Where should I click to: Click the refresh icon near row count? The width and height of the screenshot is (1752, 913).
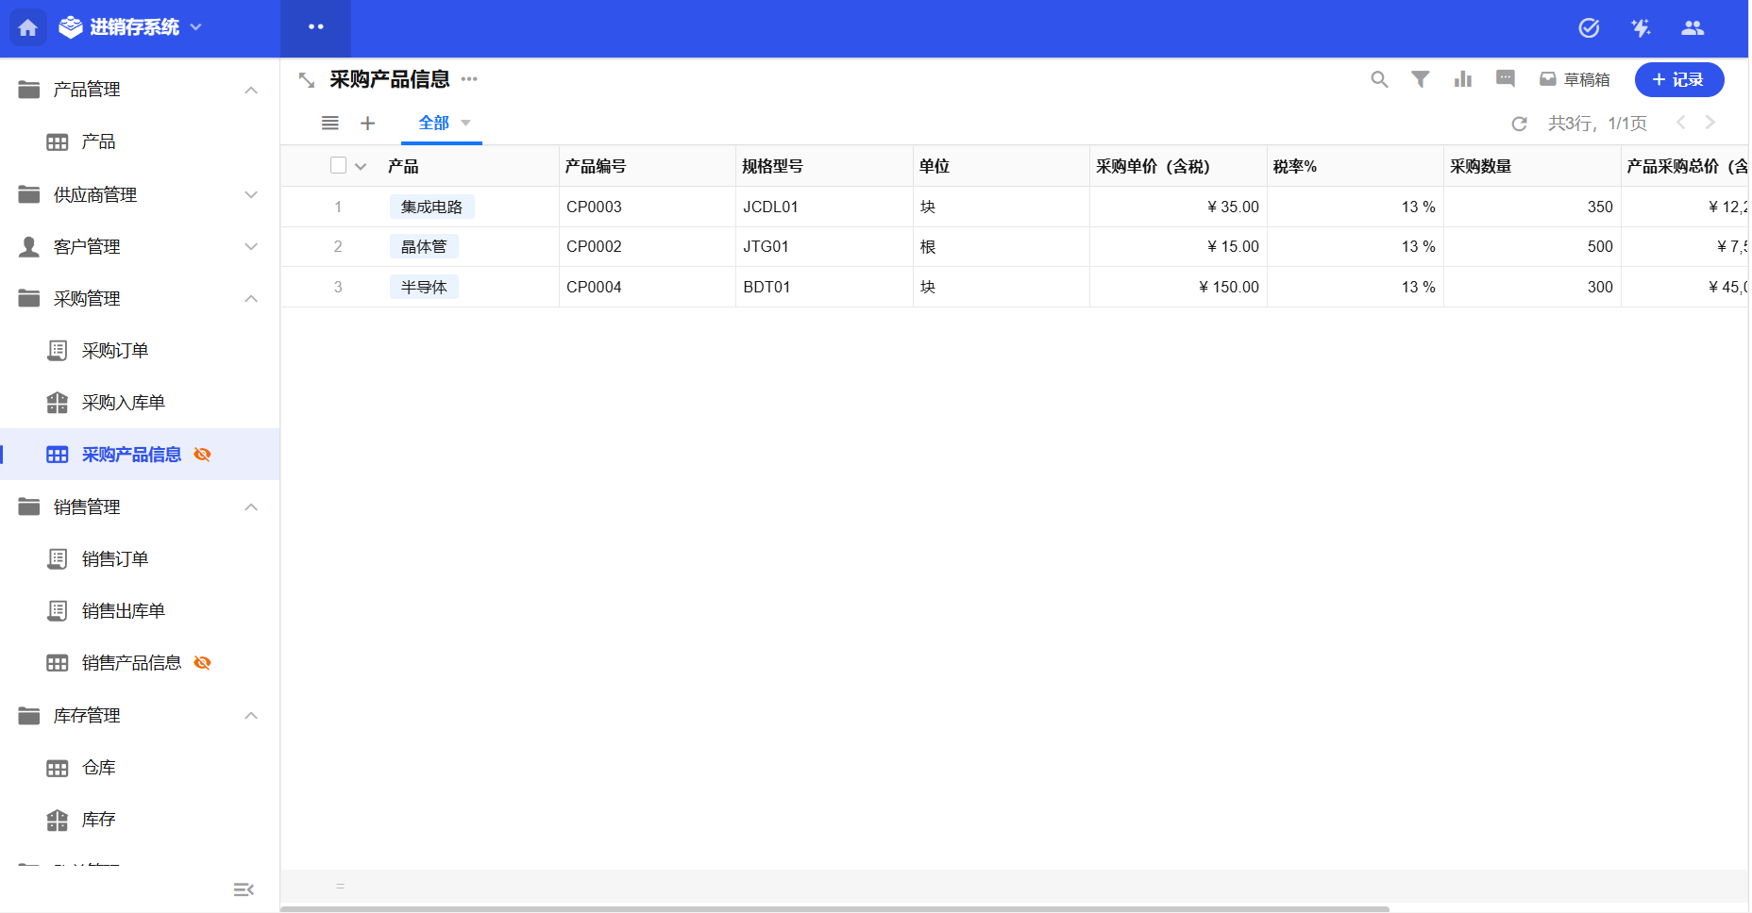point(1519,124)
